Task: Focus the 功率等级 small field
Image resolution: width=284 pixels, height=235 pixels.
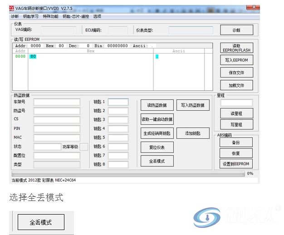Action: 84,147
